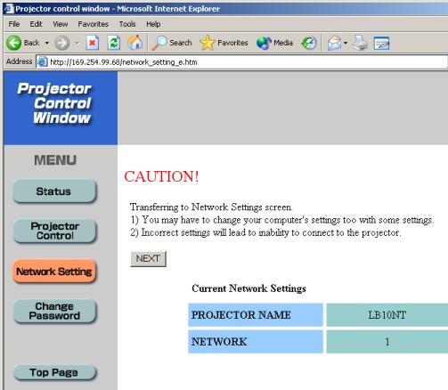Screen dimensions: 448x390
Task: Click the NETWORK value 1 cell
Action: (387, 341)
